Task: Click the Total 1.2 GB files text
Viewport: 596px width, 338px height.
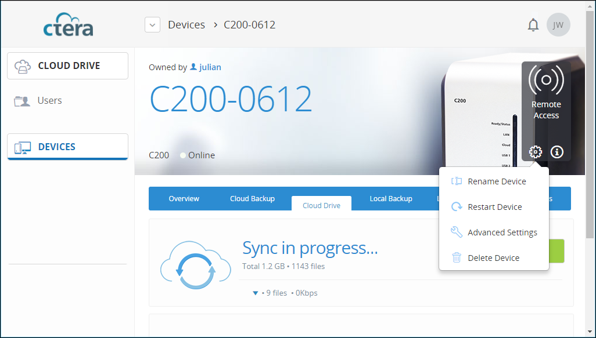Action: pos(283,266)
